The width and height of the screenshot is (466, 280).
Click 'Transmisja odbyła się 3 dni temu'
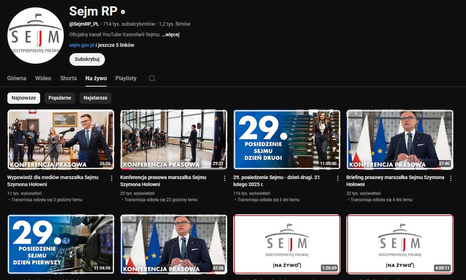268,200
